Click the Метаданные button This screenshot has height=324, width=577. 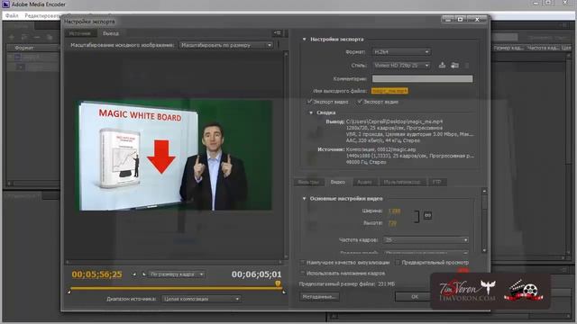pyautogui.click(x=319, y=296)
